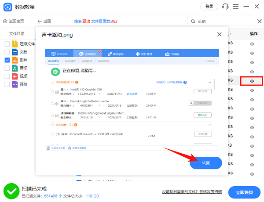Select the 压缩文件 category label
This screenshot has width=264, height=202.
[x=27, y=44]
